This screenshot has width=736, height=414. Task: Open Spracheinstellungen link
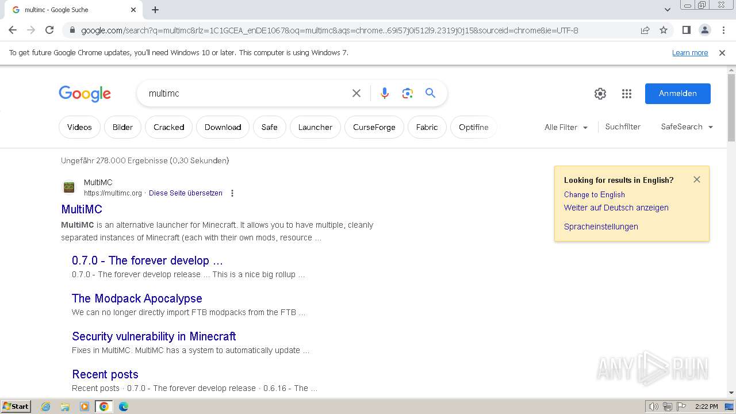[x=601, y=227]
